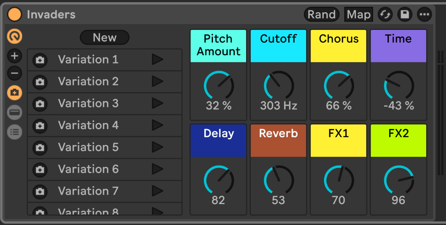Show the chain list icon
The height and width of the screenshot is (225, 446).
click(15, 112)
